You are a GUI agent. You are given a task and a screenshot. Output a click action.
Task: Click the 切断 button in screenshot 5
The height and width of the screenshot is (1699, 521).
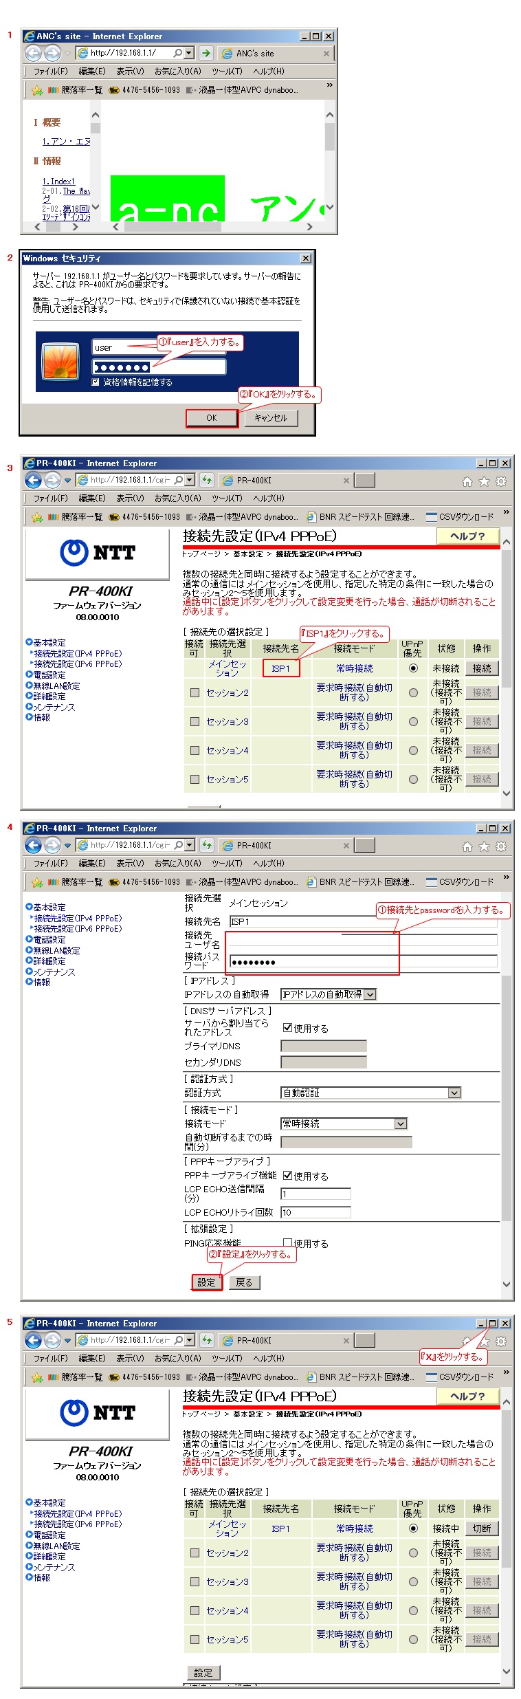coord(482,1528)
